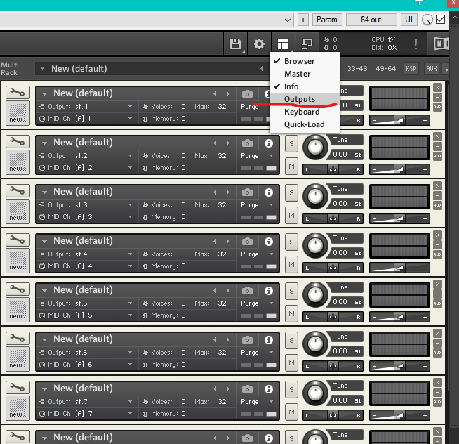The width and height of the screenshot is (459, 444).
Task: Mute the st.2 instrument
Action: tap(291, 166)
